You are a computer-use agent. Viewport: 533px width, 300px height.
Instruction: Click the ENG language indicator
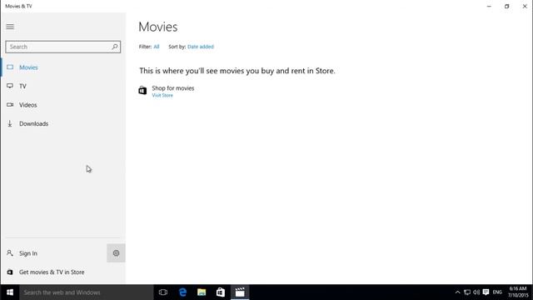(497, 292)
